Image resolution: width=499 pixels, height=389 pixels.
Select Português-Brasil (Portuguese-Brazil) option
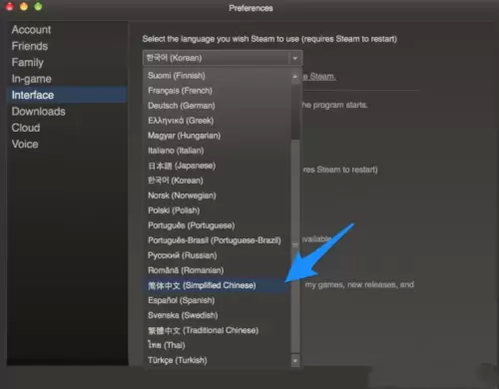click(218, 240)
